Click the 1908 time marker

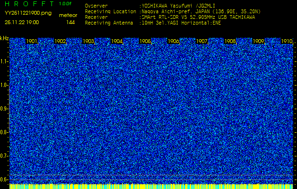pyautogui.click(x=230, y=41)
